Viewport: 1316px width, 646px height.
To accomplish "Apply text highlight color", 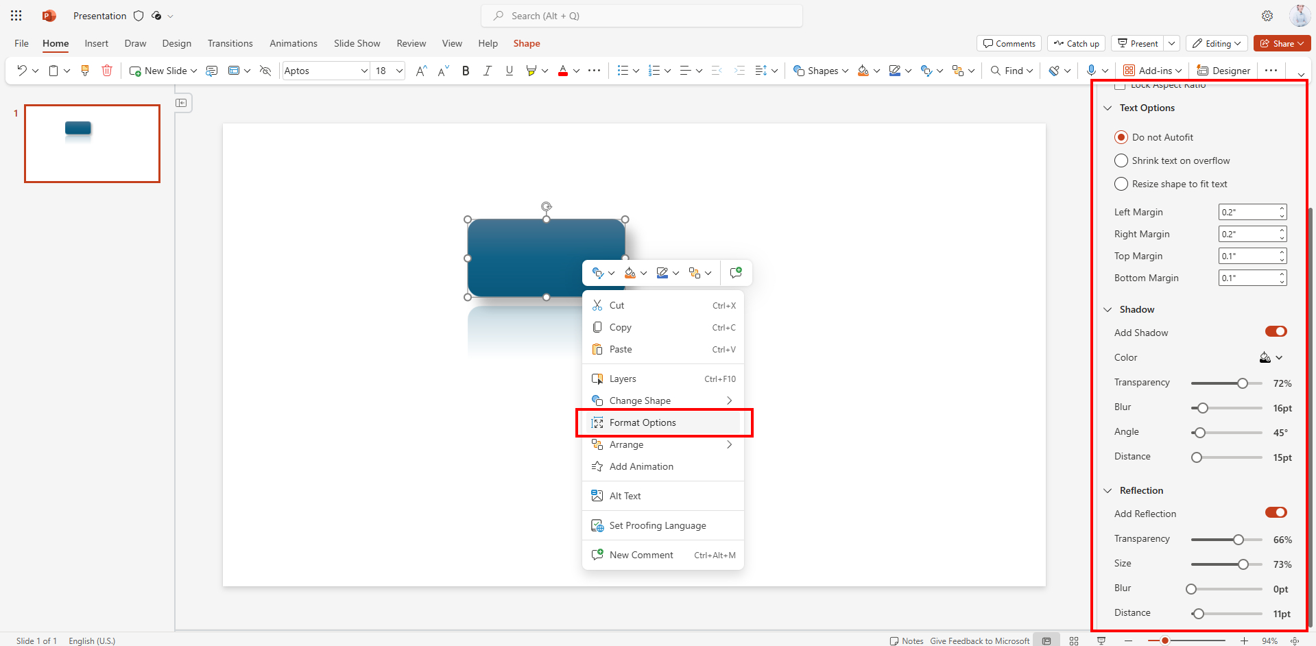I will (531, 71).
